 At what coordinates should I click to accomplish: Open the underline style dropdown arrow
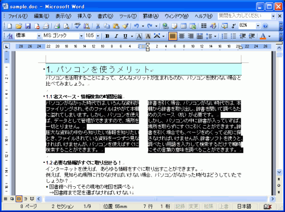[132, 36]
